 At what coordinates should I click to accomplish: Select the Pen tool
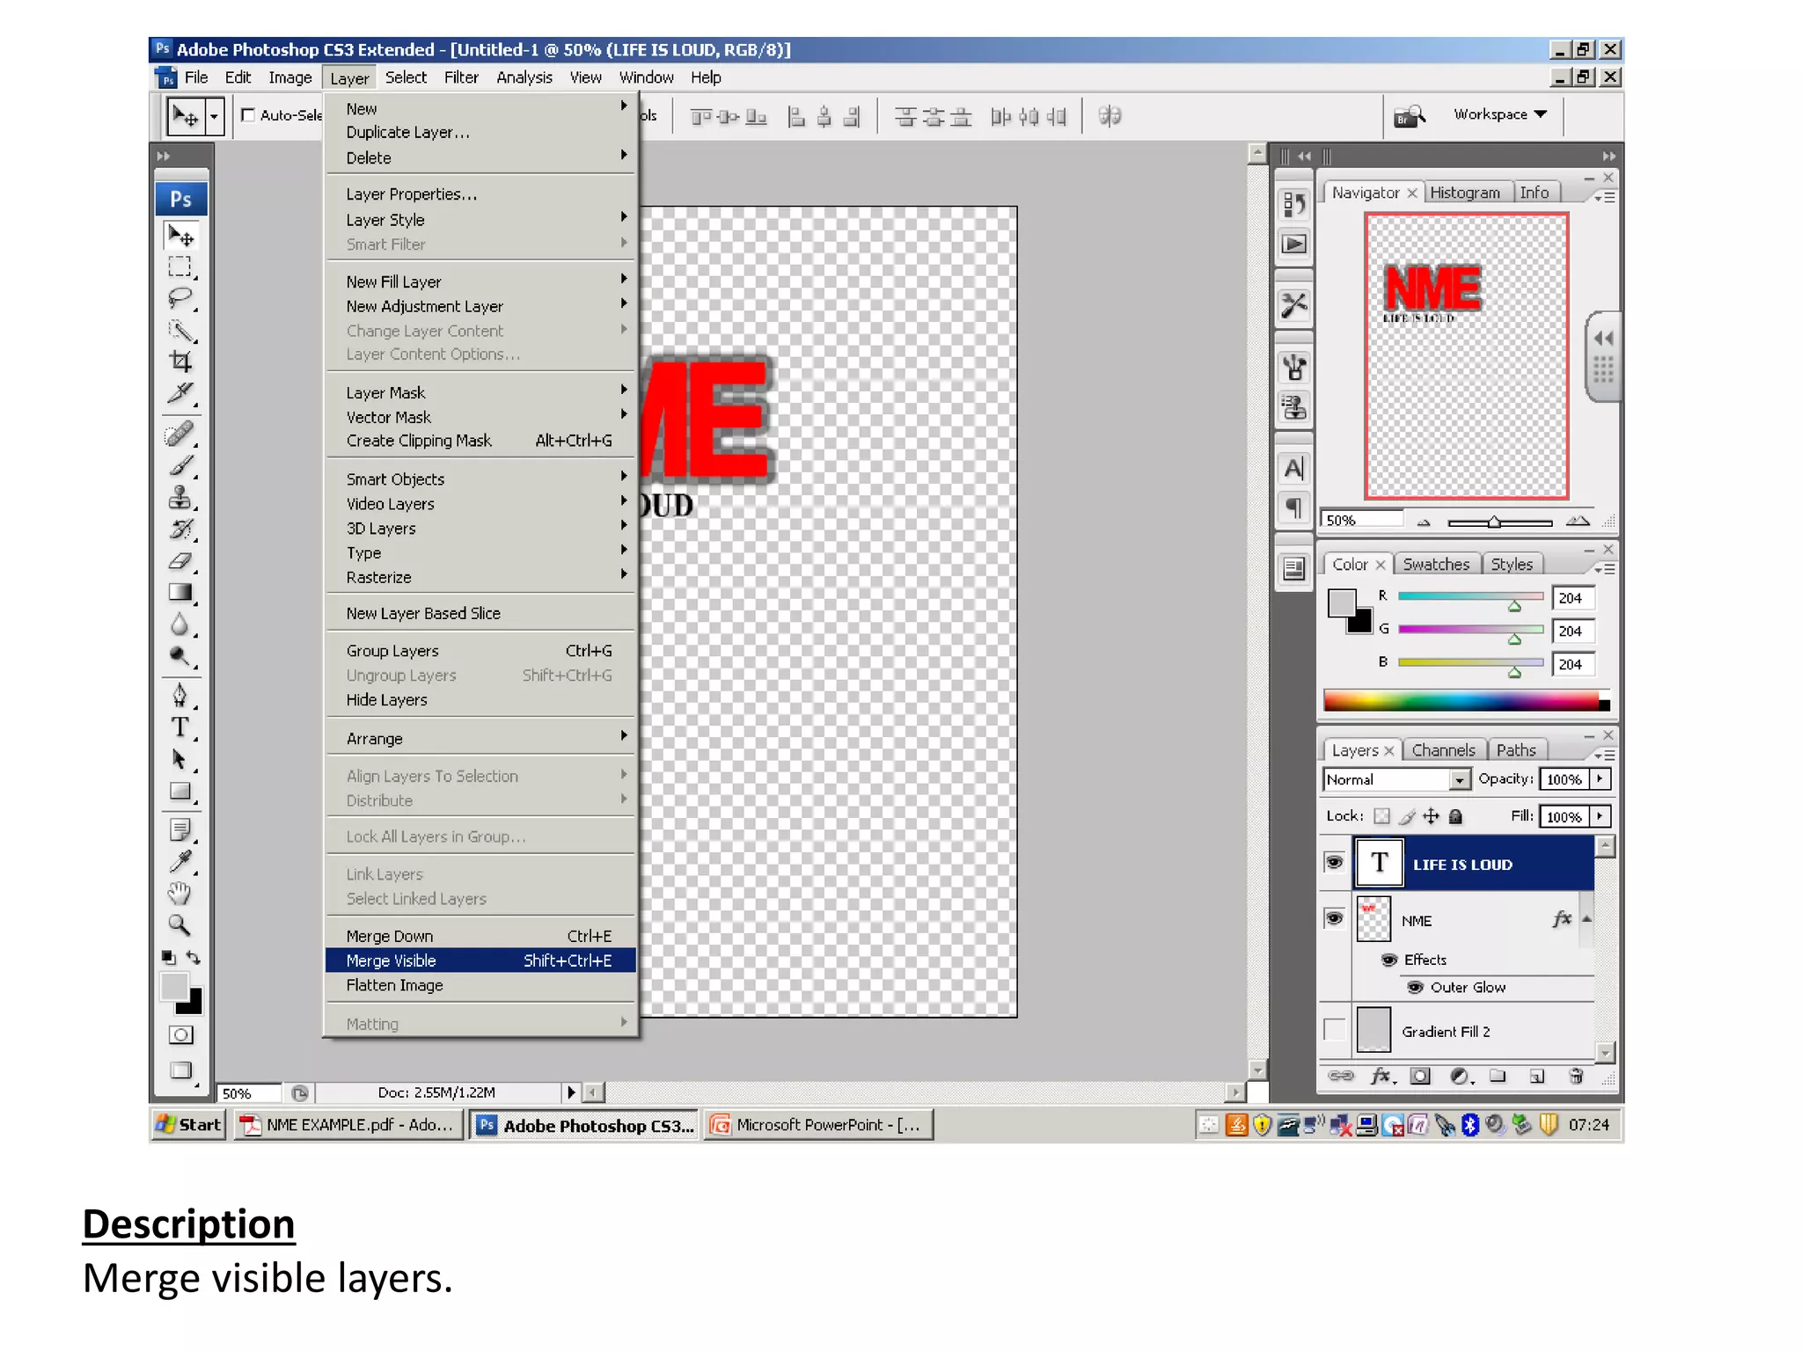[x=180, y=696]
